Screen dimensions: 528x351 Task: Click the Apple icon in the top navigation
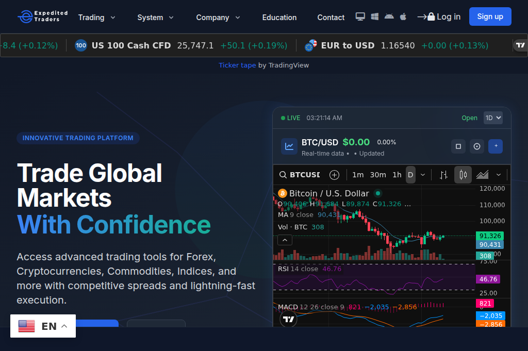403,16
